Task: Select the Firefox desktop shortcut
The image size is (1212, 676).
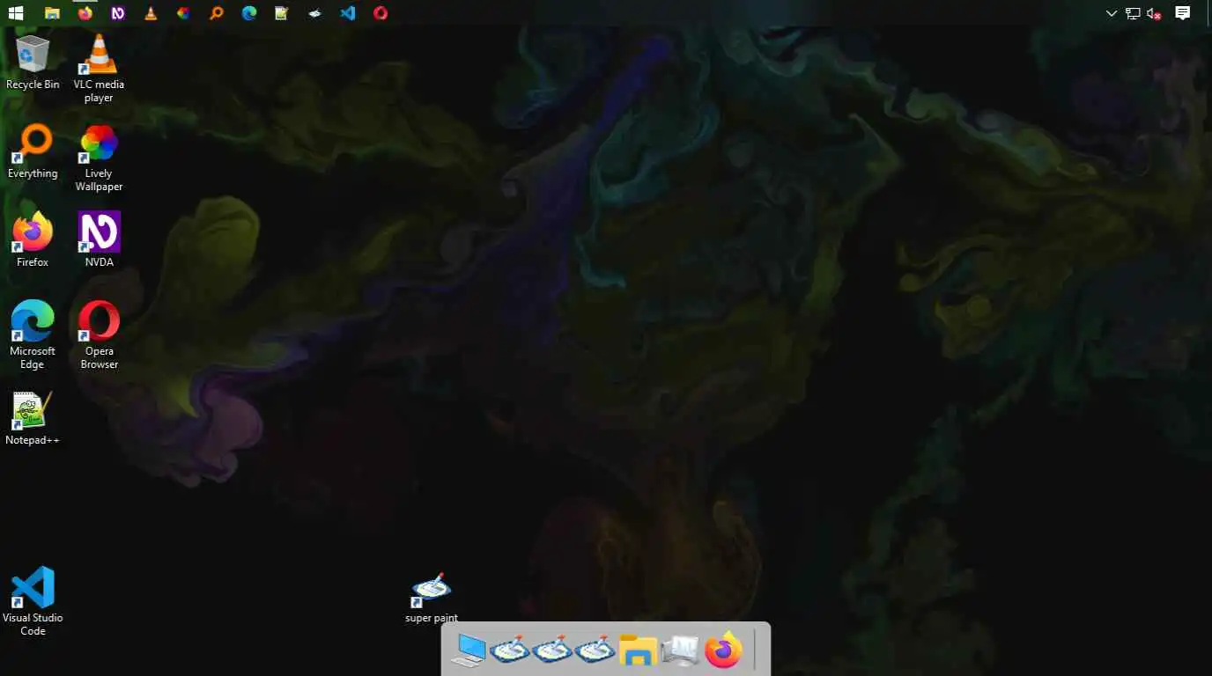Action: (33, 239)
